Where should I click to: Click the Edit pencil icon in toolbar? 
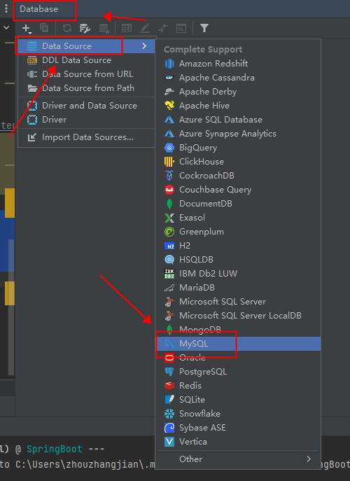point(145,28)
